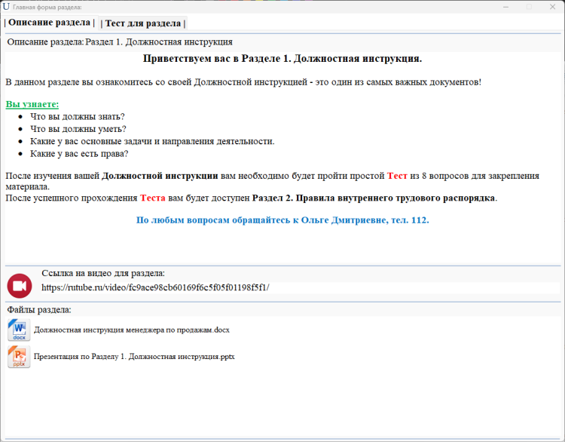Open the PowerPoint pptx file icon
This screenshot has height=442, width=565.
pyautogui.click(x=19, y=357)
